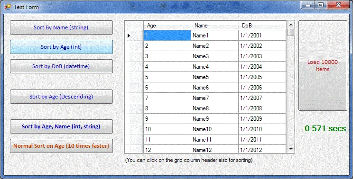Select cell Name10
Viewport: 353px width, 179px height.
point(214,129)
